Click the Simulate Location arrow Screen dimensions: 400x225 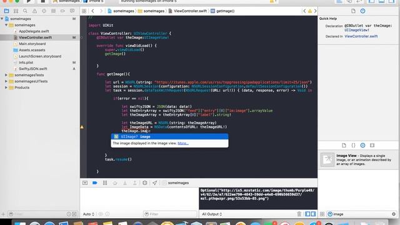(154, 183)
